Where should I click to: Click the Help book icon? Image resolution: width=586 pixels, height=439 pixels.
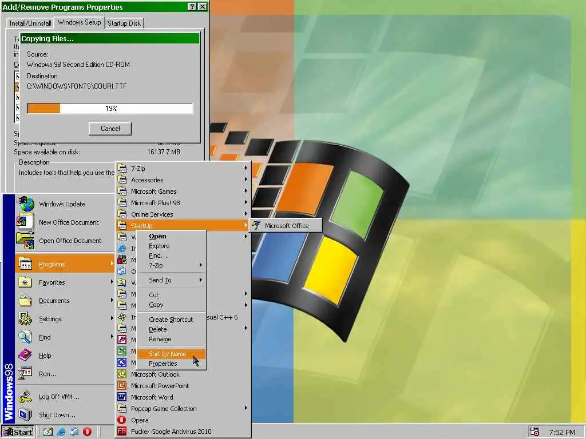(x=25, y=356)
